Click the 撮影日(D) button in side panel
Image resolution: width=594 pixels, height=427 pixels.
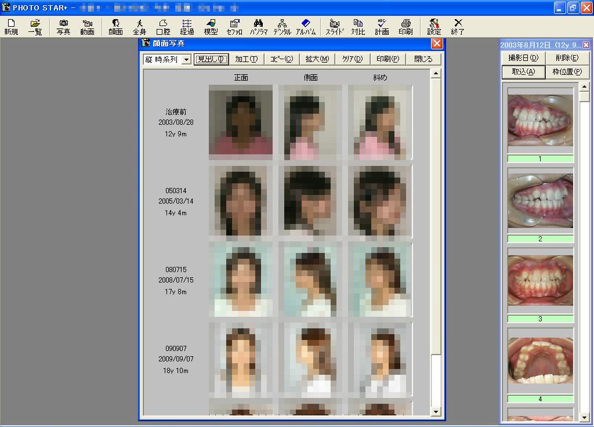click(x=523, y=58)
